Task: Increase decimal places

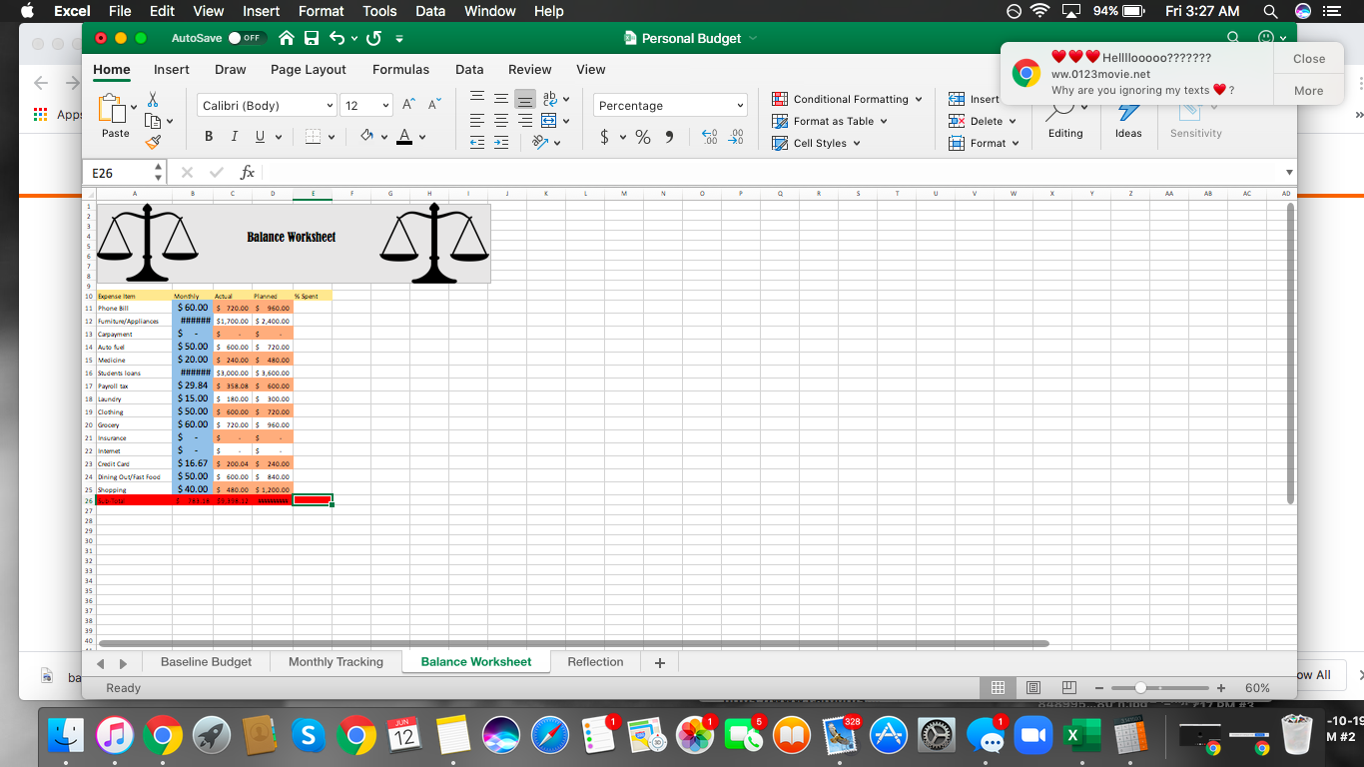Action: [710, 138]
